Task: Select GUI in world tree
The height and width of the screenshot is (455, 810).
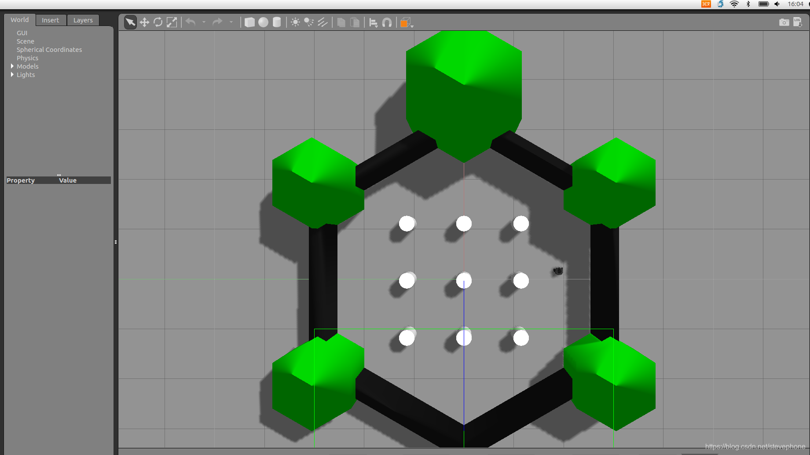Action: pyautogui.click(x=22, y=33)
